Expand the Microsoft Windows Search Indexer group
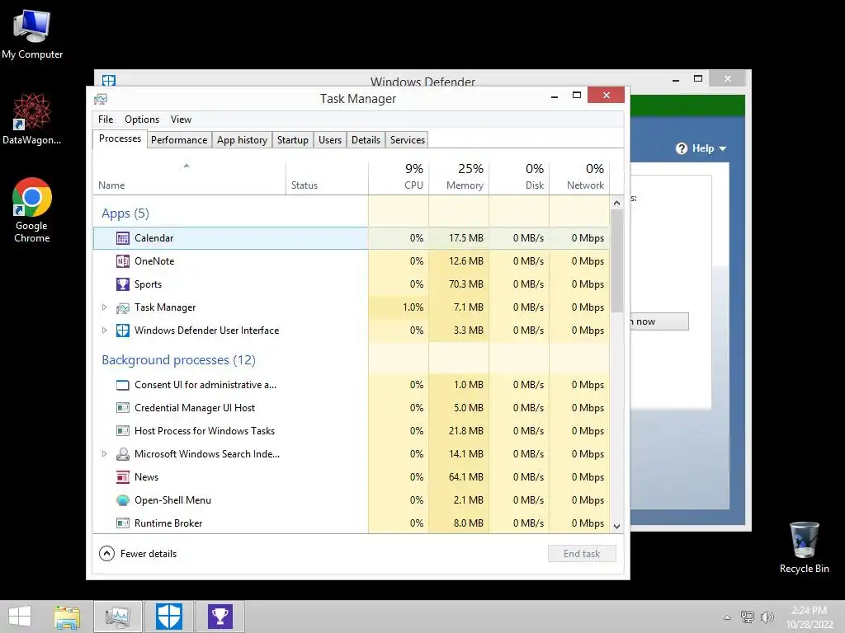Image resolution: width=845 pixels, height=633 pixels. (x=105, y=454)
